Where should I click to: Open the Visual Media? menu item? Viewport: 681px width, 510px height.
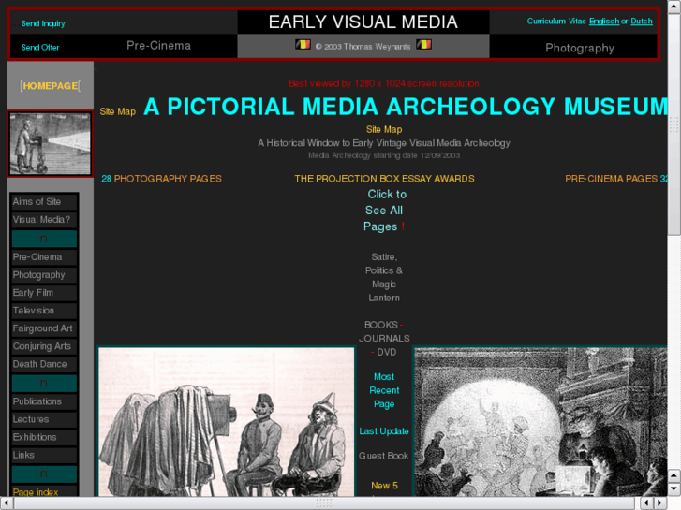pyautogui.click(x=44, y=220)
